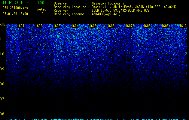The width and height of the screenshot is (189, 120).
Task: Click the kHz axis unit label
Action: (3, 24)
